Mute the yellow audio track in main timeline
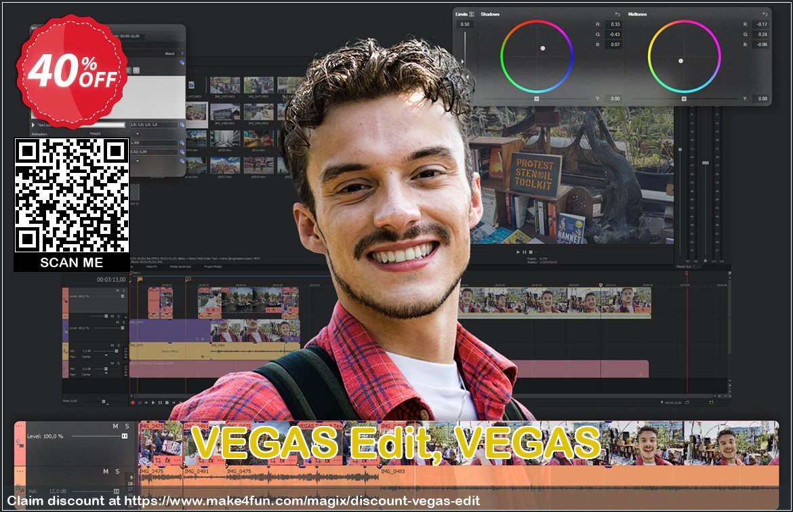Image resolution: width=793 pixels, height=512 pixels. (x=113, y=345)
